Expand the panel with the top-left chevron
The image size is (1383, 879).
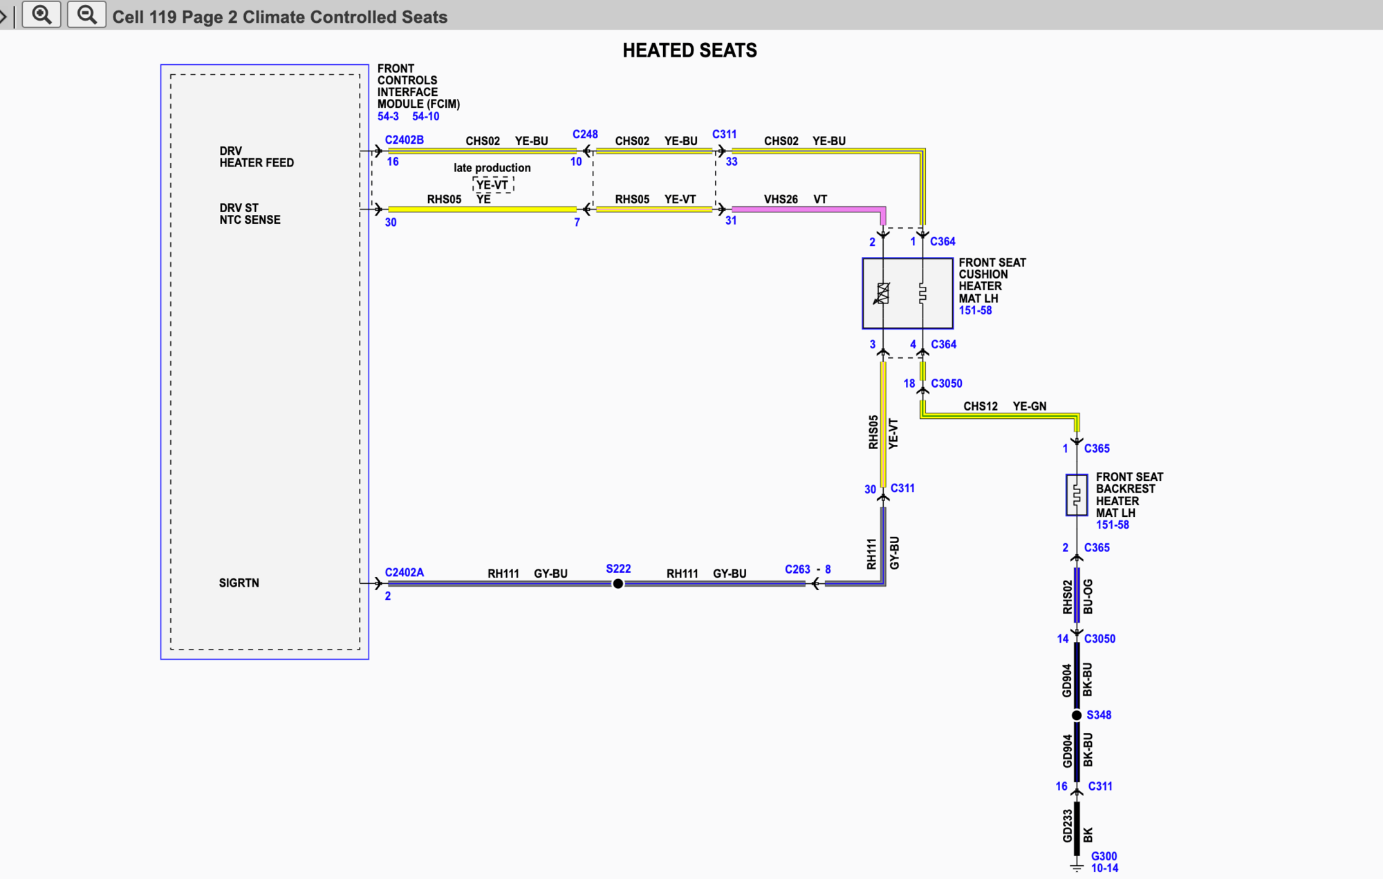pyautogui.click(x=3, y=15)
